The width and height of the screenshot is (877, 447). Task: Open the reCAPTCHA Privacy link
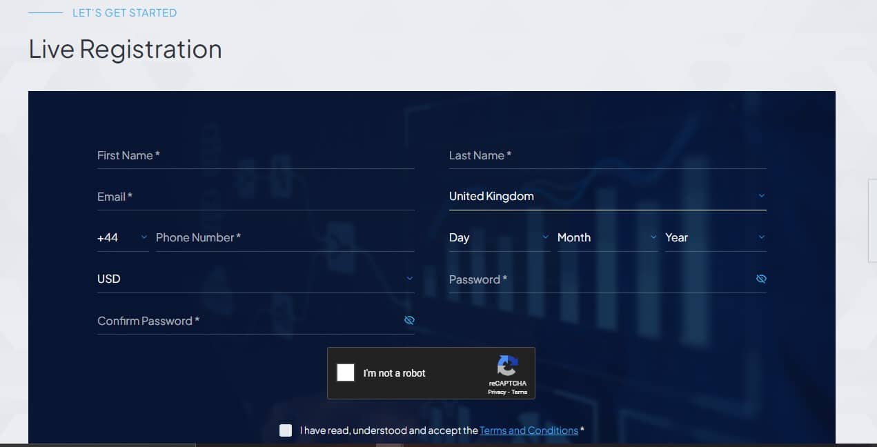[x=497, y=392]
